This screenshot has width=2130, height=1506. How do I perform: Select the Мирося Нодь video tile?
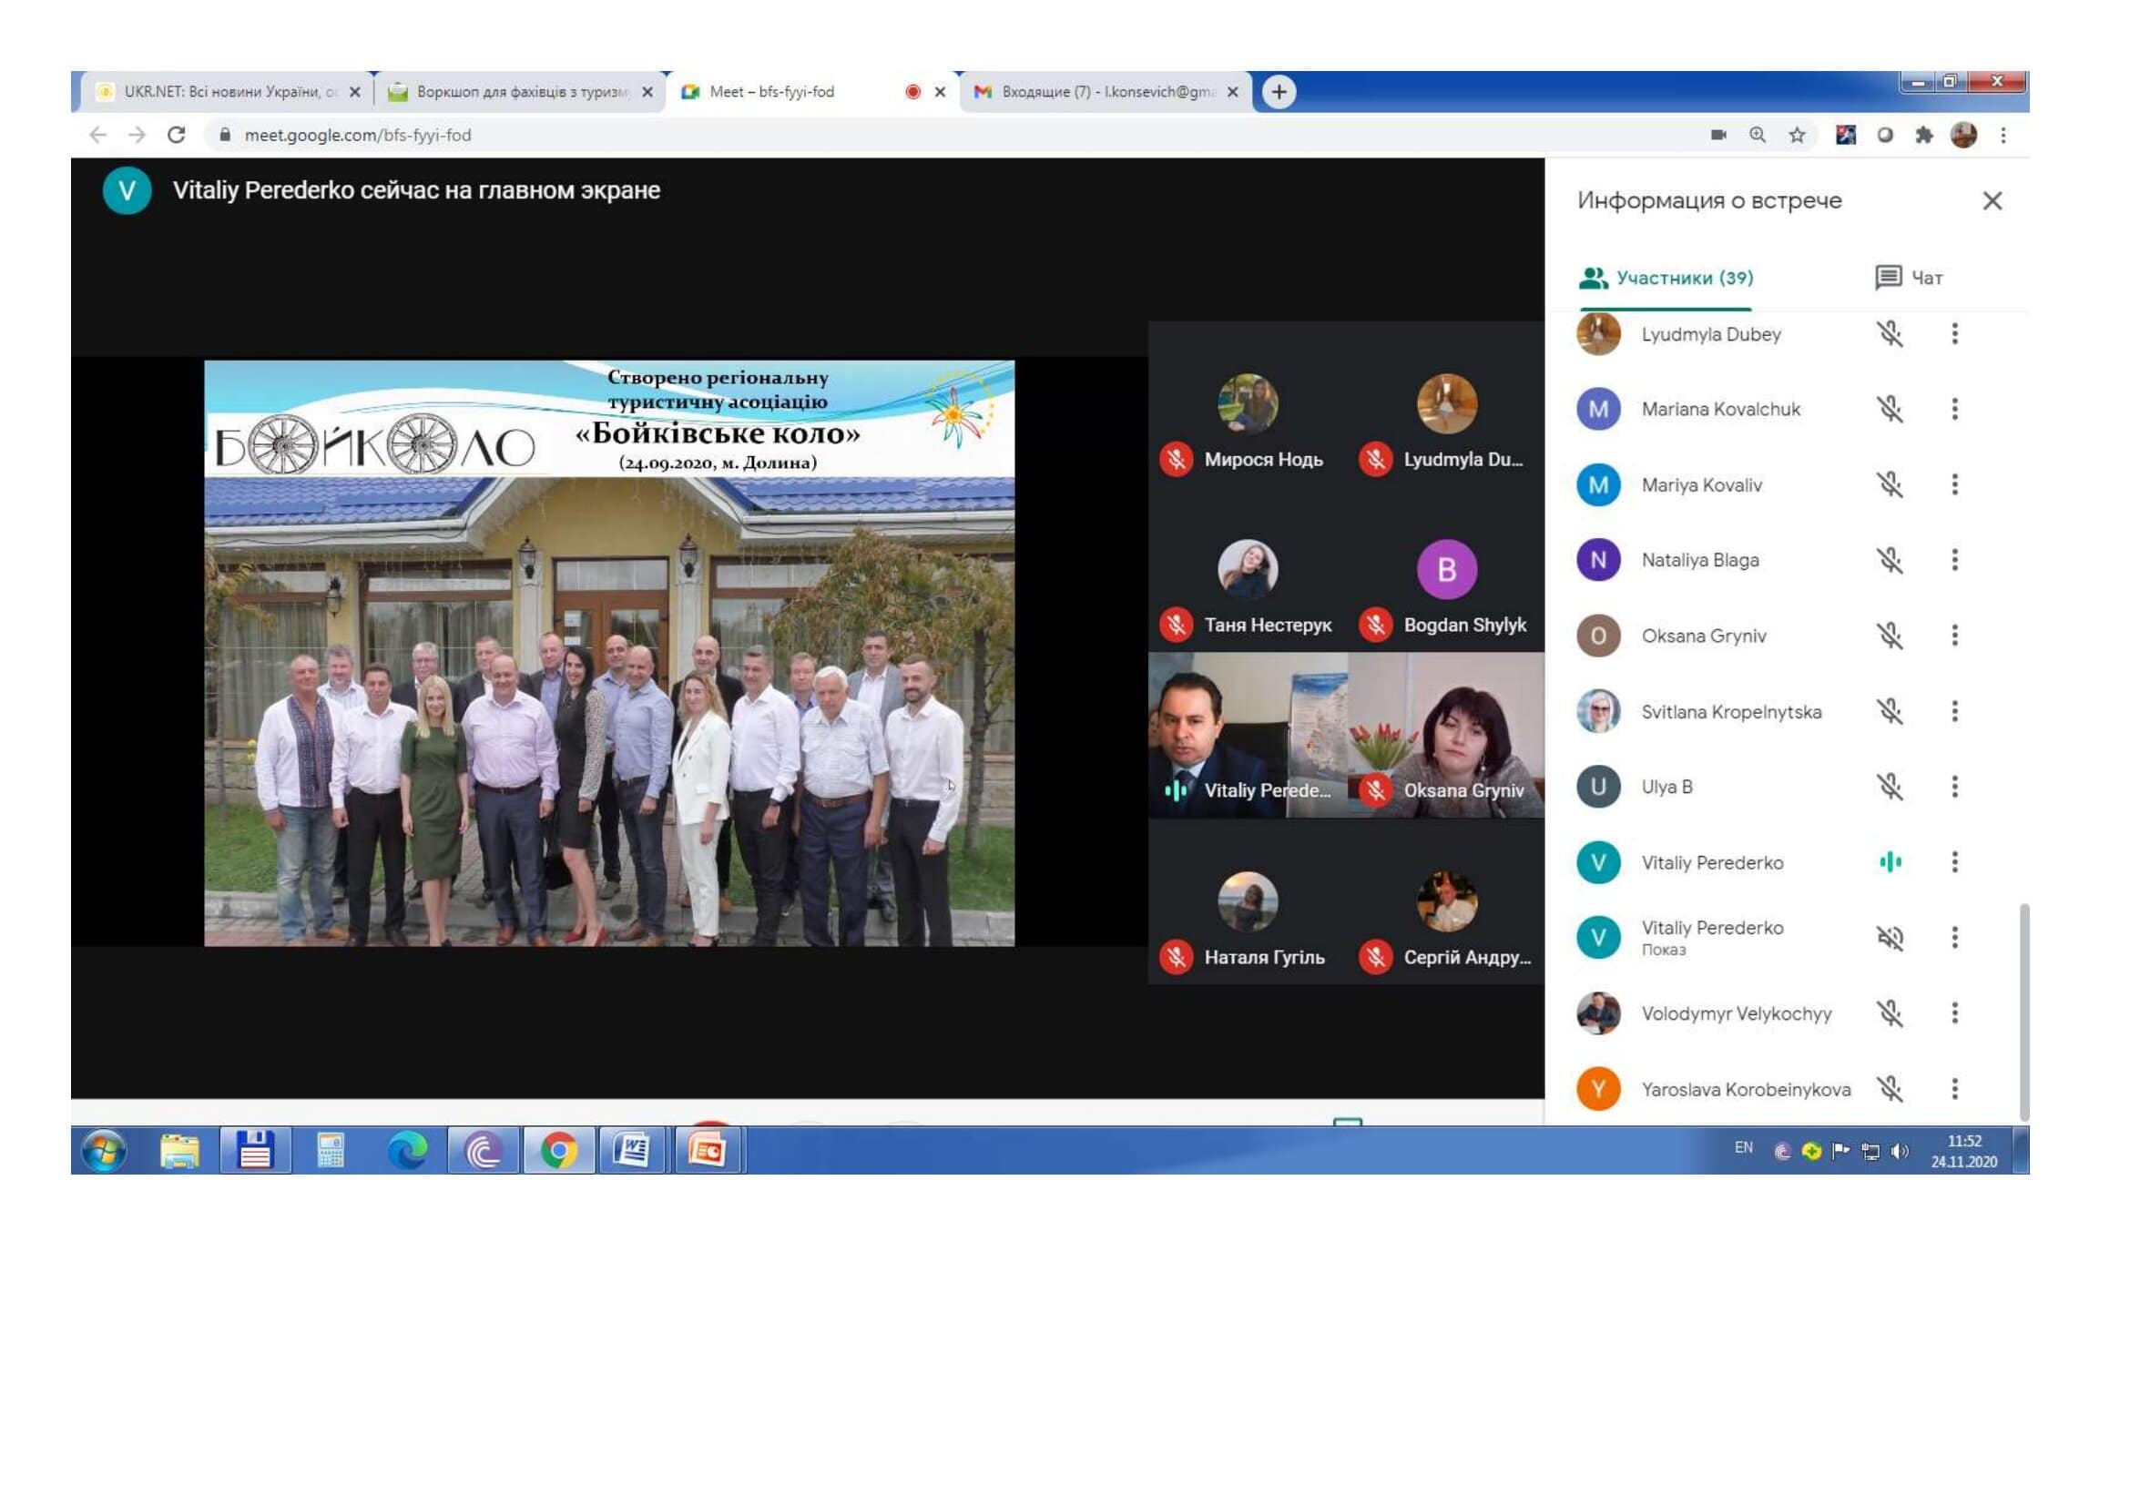point(1248,405)
